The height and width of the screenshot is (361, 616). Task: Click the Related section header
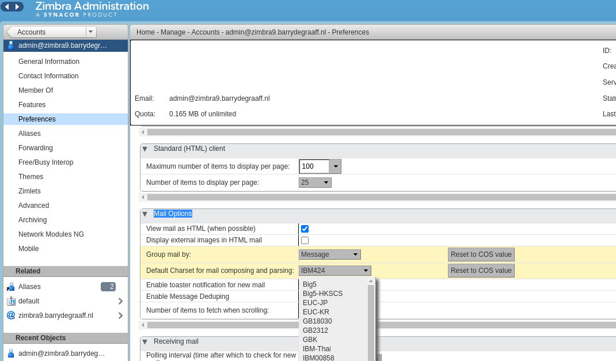point(66,271)
